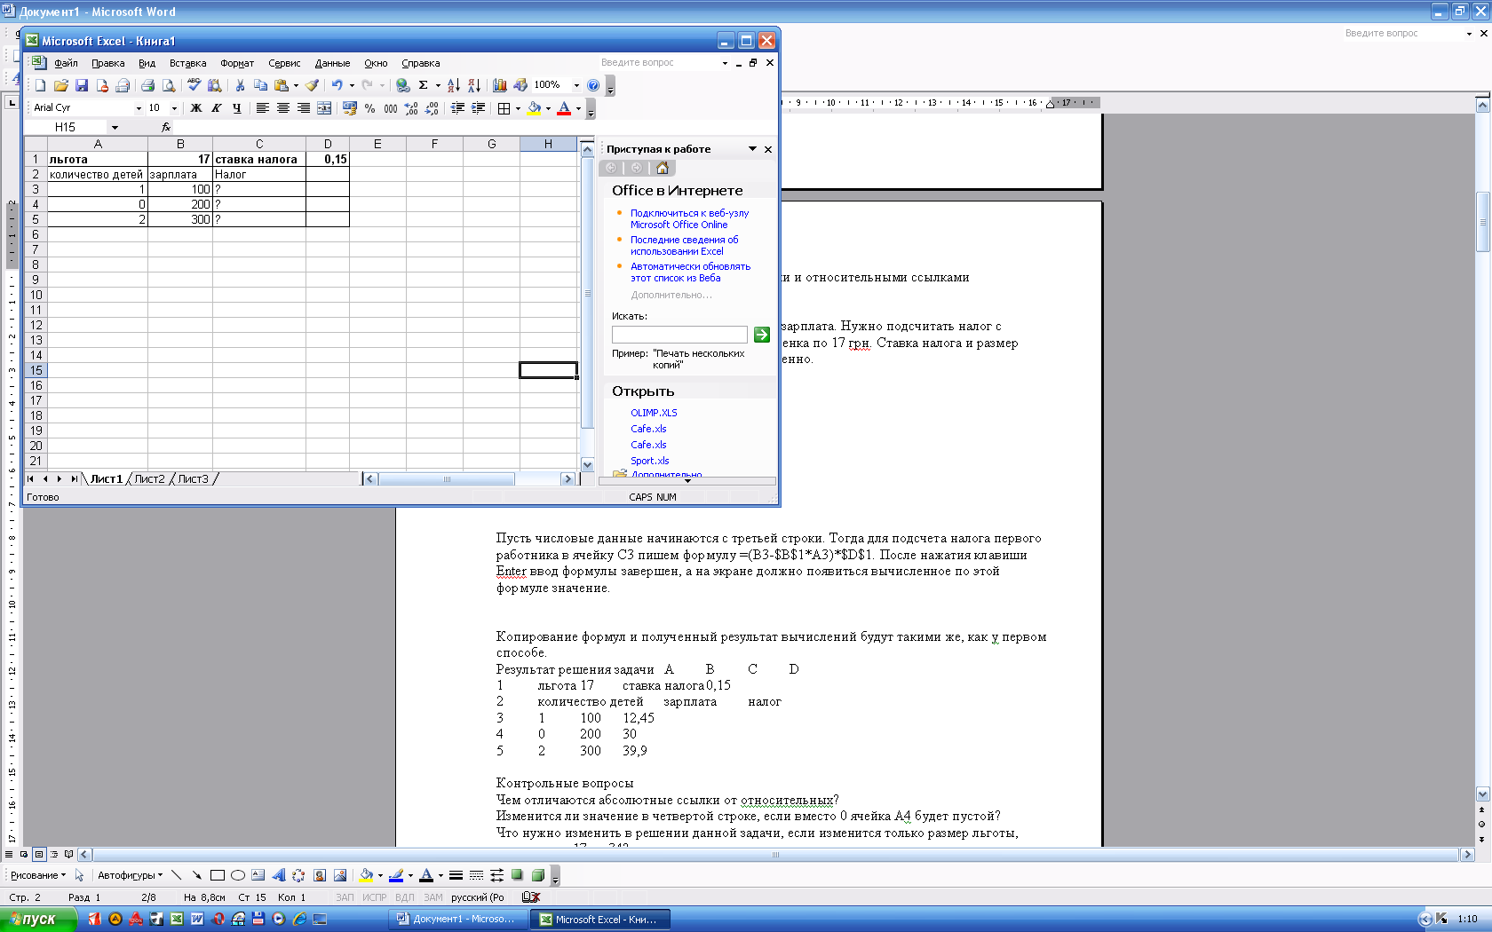Toggle Merge and Center cells
Image resolution: width=1492 pixels, height=932 pixels.
pos(324,108)
